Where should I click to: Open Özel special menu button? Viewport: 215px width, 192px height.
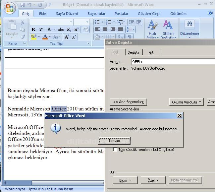(x=153, y=180)
